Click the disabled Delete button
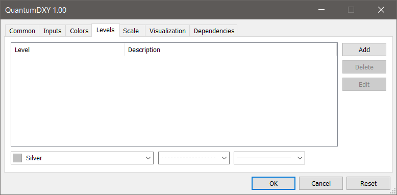 pos(364,67)
